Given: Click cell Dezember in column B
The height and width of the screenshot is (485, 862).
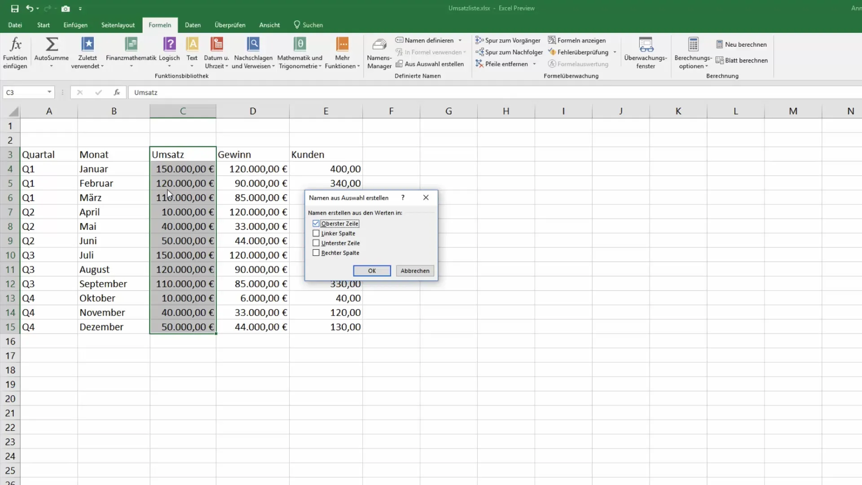Looking at the screenshot, I should [x=114, y=327].
